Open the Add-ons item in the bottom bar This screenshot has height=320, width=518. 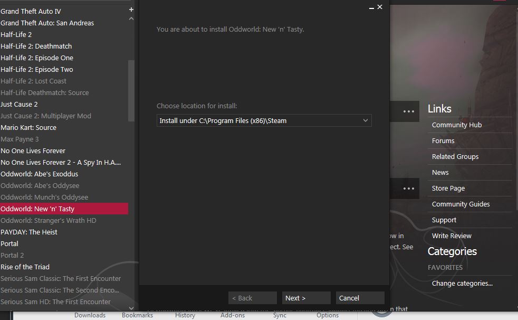click(x=232, y=315)
